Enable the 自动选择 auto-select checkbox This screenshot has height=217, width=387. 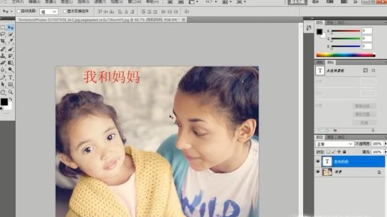pos(19,11)
